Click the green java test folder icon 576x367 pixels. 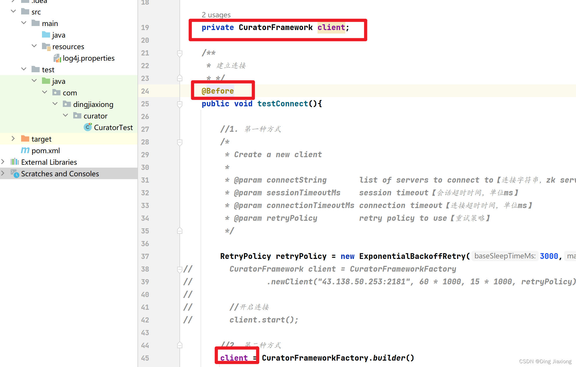tap(46, 81)
